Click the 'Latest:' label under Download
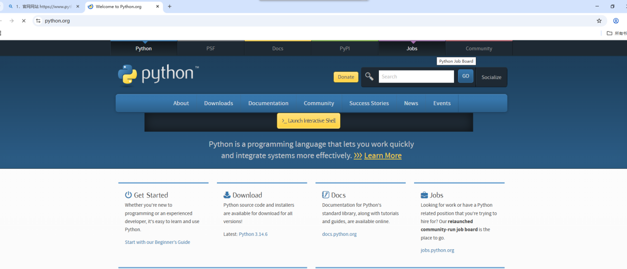Image resolution: width=627 pixels, height=269 pixels. [230, 234]
